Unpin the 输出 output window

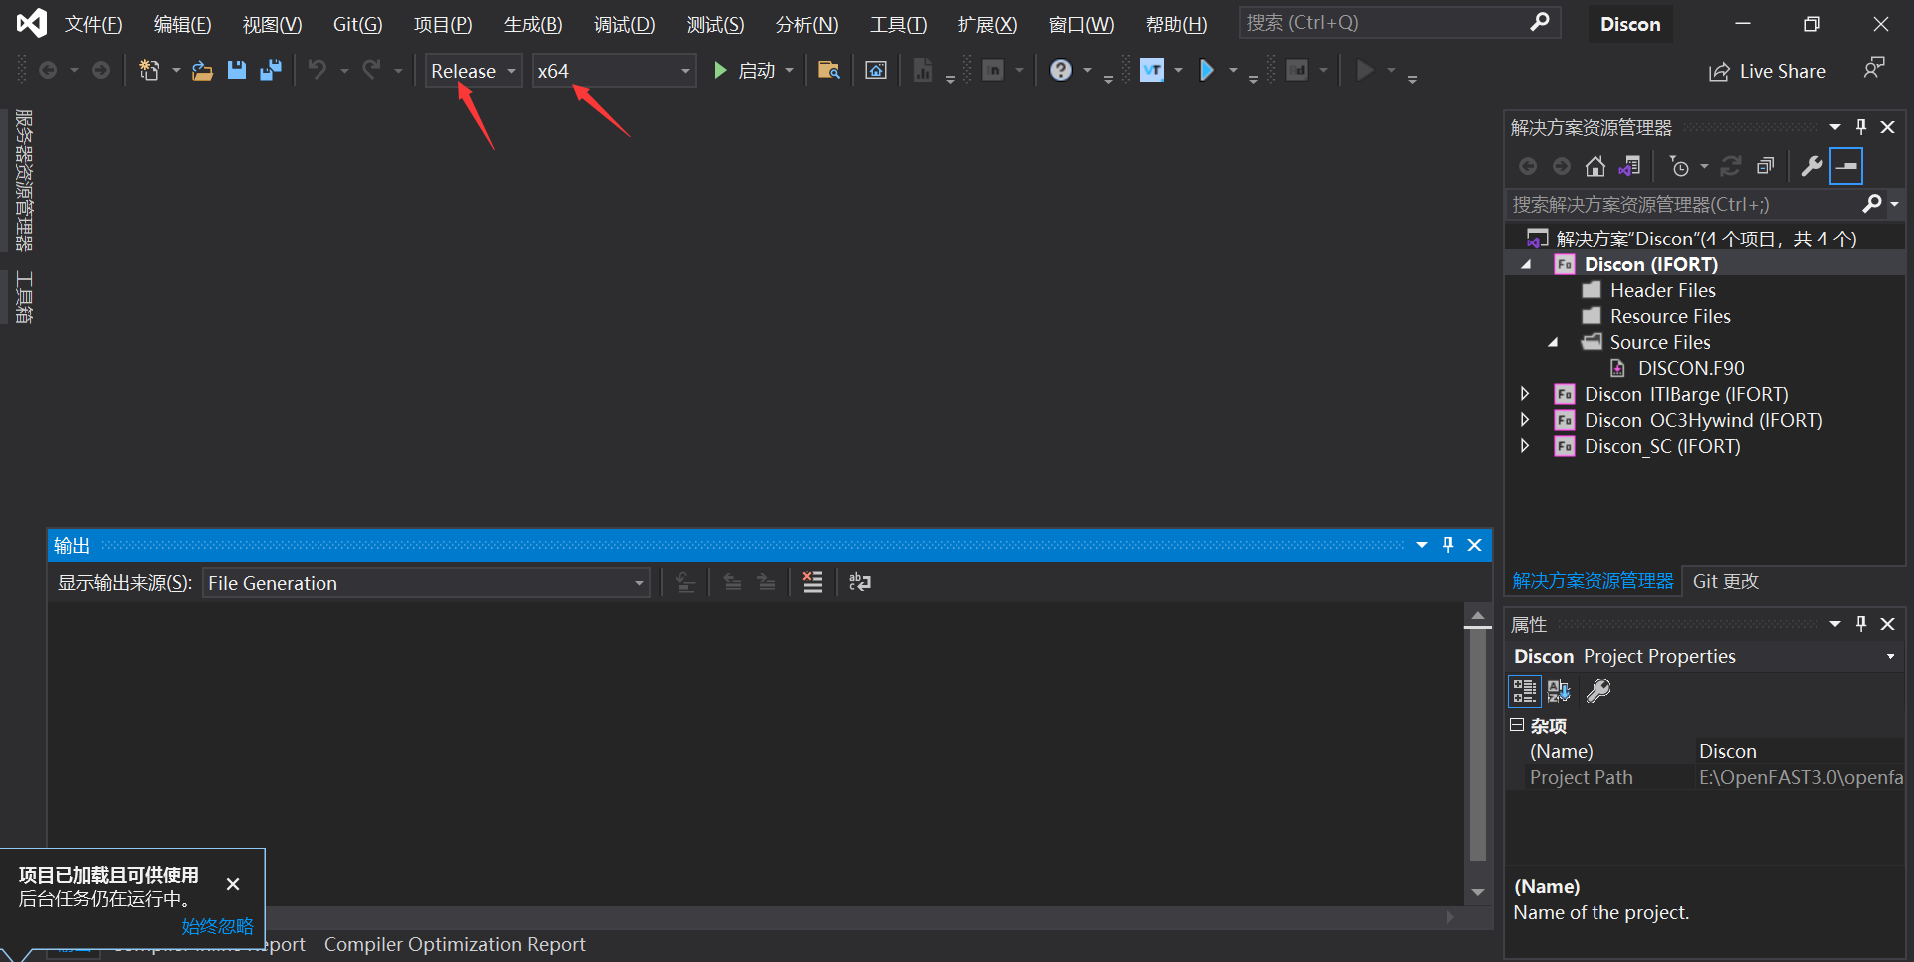(1448, 545)
